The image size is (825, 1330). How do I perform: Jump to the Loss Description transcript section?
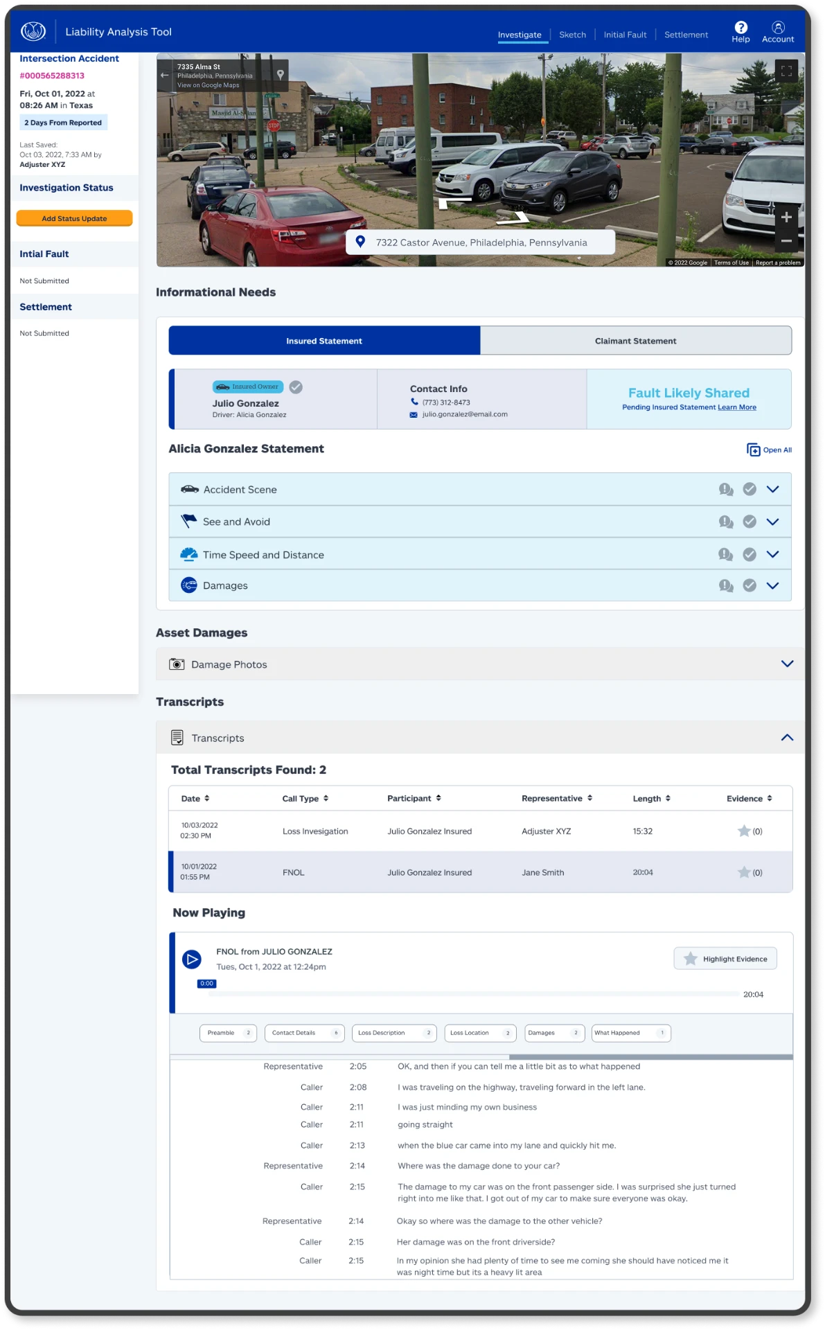click(394, 1033)
